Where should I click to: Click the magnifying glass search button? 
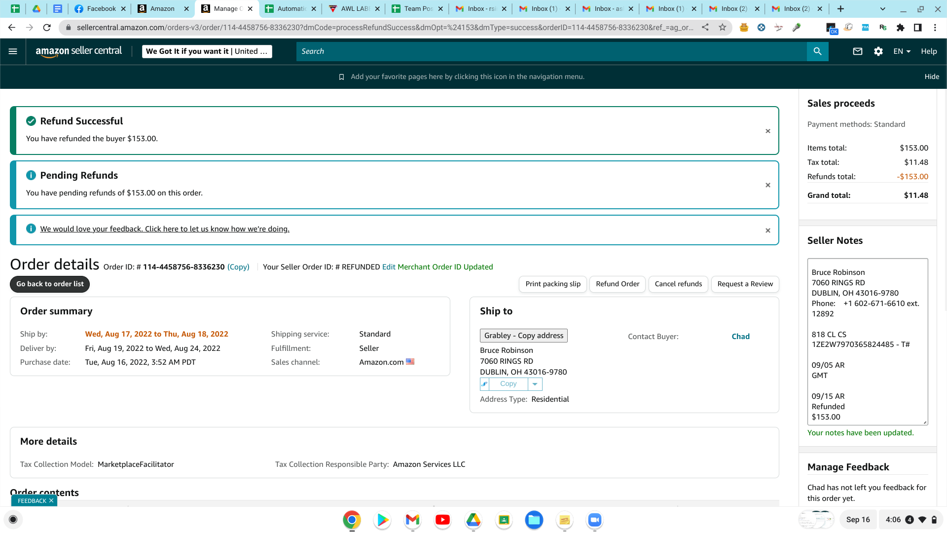click(x=817, y=51)
